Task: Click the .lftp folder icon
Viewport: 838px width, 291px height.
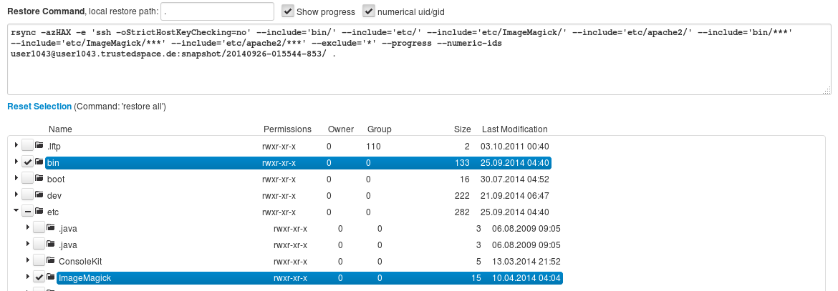Action: tap(39, 147)
